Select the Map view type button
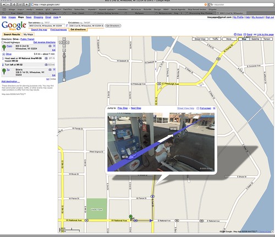The image size is (275, 237). 244,39
